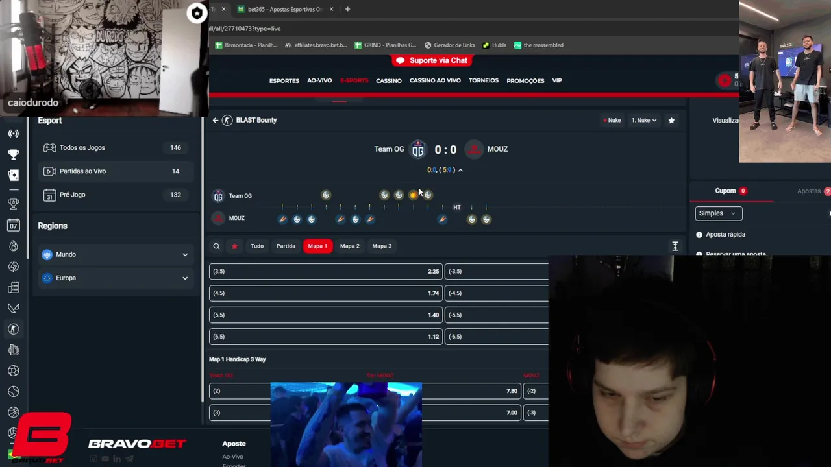The width and height of the screenshot is (831, 467).
Task: Click the lightning bolt sidebar icon
Action: [13, 267]
